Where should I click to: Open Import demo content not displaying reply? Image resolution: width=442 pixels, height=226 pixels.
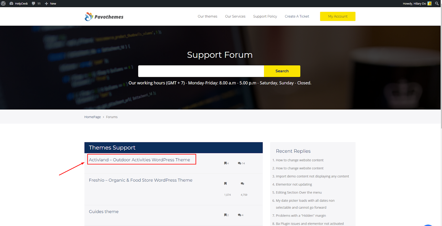(312, 176)
